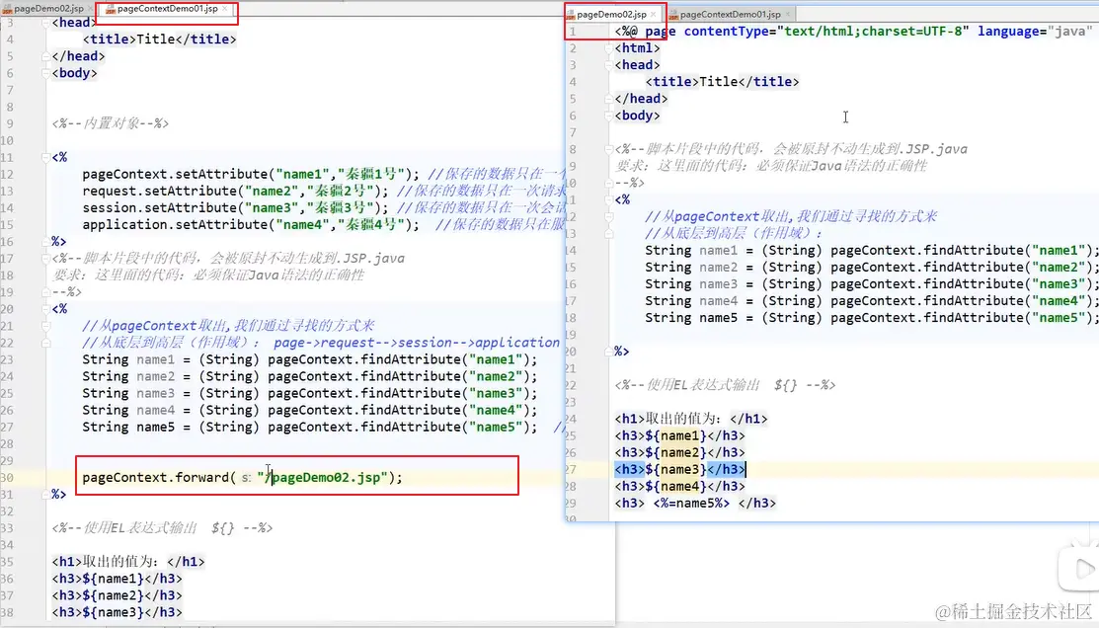The image size is (1099, 628).
Task: Click the white circular widget at bottom right
Action: (x=1081, y=569)
